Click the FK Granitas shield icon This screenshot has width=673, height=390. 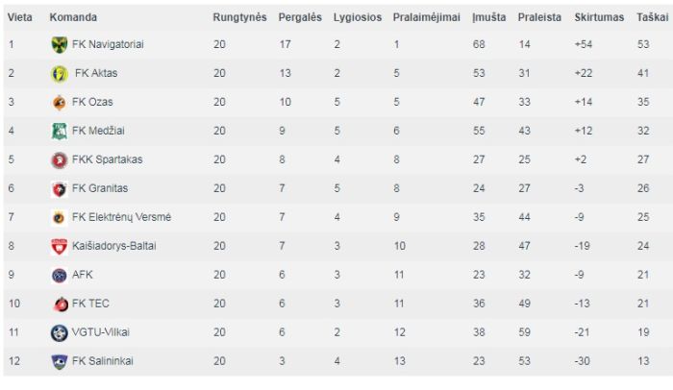pyautogui.click(x=60, y=188)
